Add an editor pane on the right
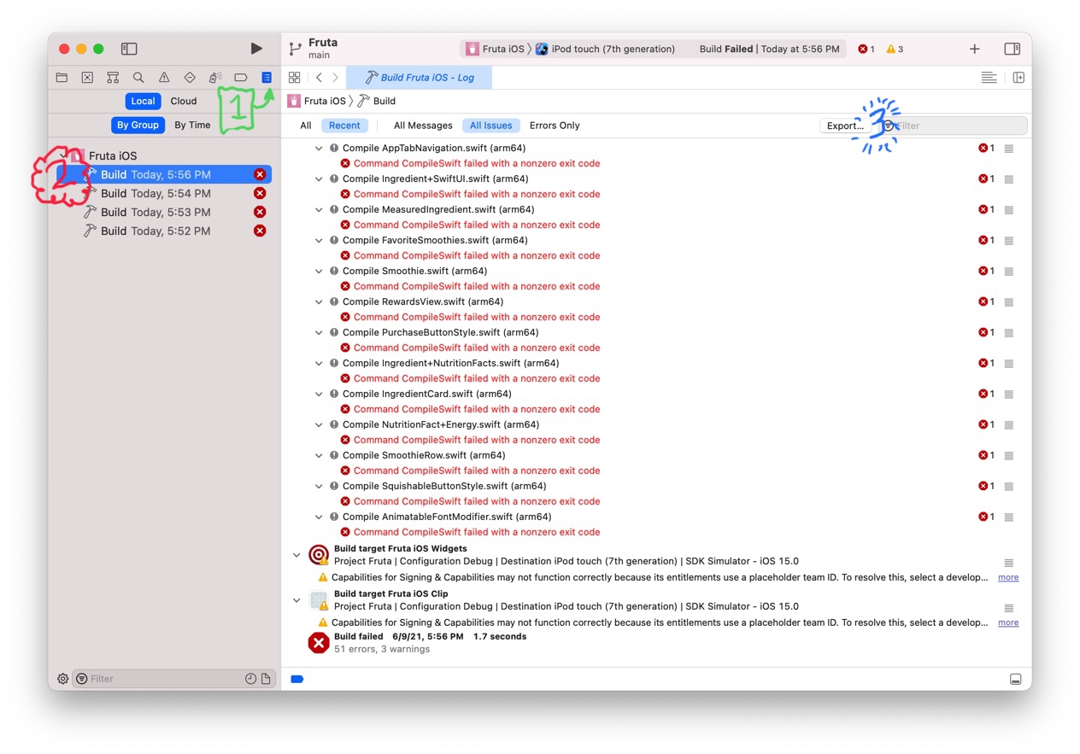This screenshot has height=754, width=1080. pyautogui.click(x=1018, y=78)
